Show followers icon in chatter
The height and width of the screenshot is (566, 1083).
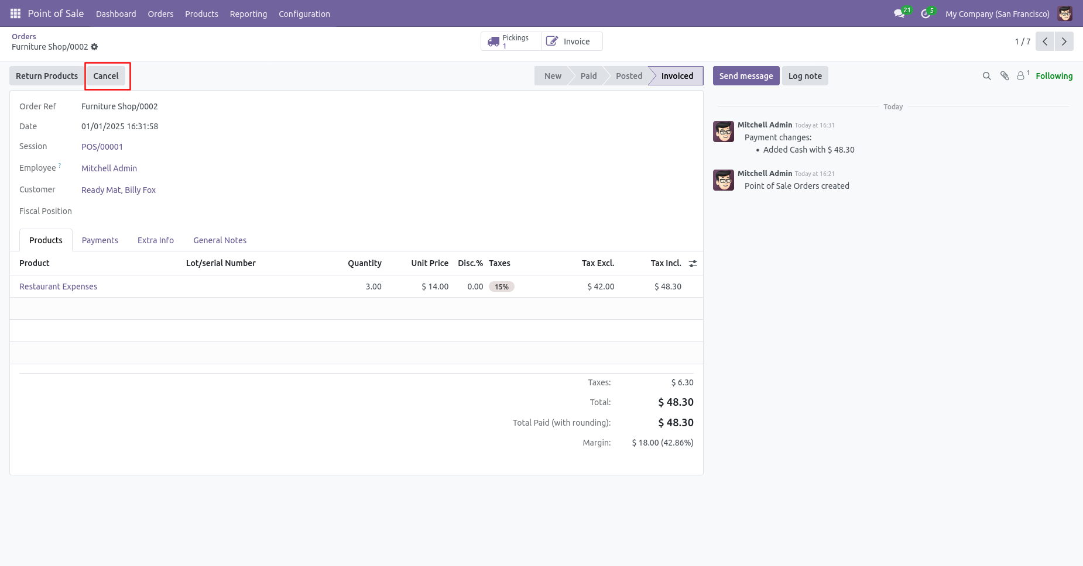(1023, 75)
